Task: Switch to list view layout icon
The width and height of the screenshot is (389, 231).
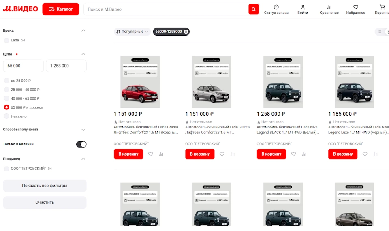Action: tap(380, 32)
